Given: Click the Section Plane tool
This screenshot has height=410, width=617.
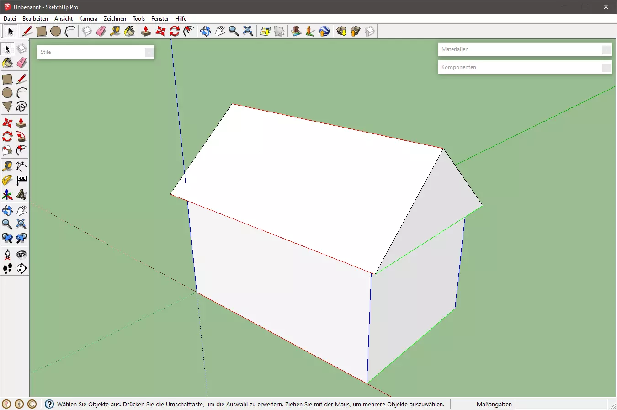Looking at the screenshot, I should pyautogui.click(x=21, y=268).
